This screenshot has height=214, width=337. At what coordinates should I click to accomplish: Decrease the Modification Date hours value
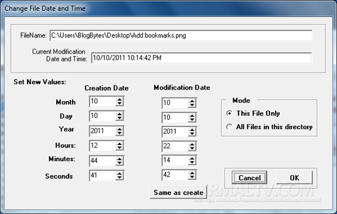[x=192, y=149]
